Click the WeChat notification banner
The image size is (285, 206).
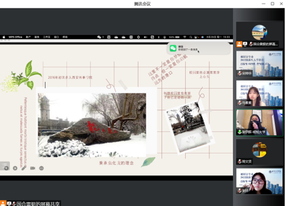click(198, 48)
